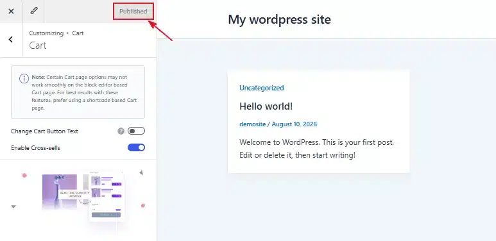Open help icon for Change Cart Button Text

(121, 131)
